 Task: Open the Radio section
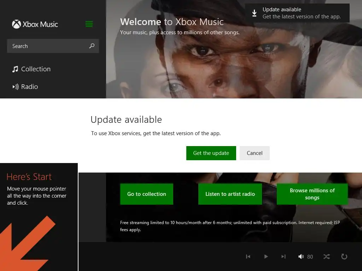click(x=25, y=87)
